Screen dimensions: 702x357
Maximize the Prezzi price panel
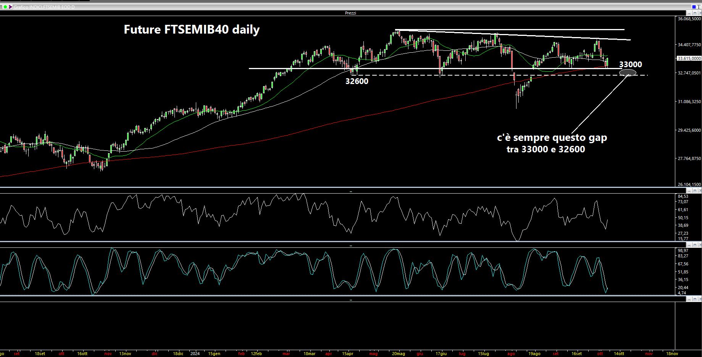tap(695, 13)
